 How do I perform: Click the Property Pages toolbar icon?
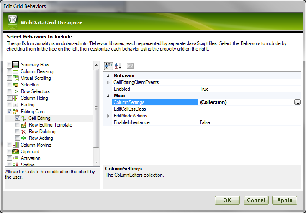[x=130, y=66]
